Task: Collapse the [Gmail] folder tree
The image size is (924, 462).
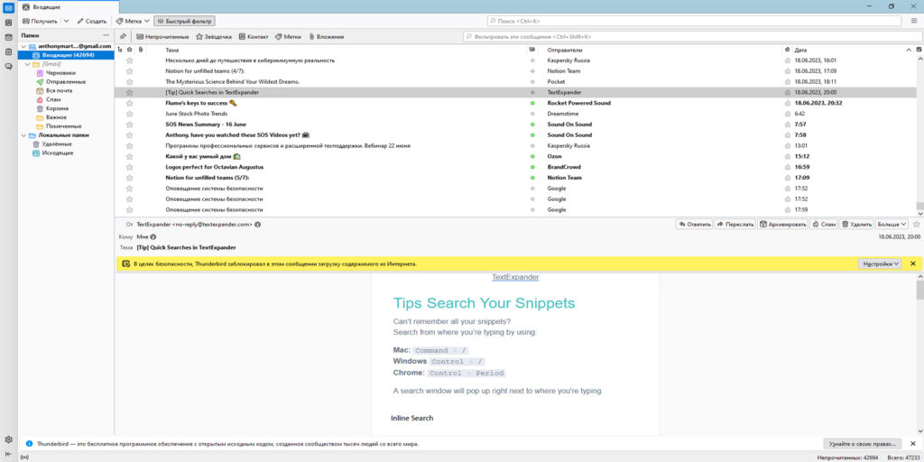Action: click(x=28, y=64)
